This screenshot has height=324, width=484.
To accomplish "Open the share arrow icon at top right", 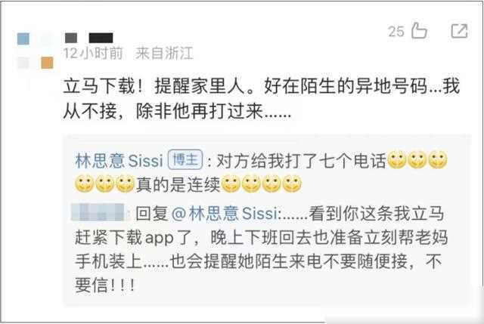I will pos(459,31).
